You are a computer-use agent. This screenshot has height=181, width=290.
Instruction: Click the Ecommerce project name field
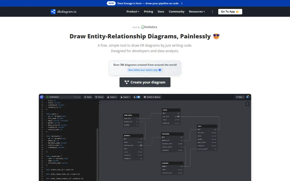click(63, 97)
